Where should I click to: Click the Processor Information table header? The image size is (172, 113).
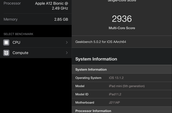(93, 111)
